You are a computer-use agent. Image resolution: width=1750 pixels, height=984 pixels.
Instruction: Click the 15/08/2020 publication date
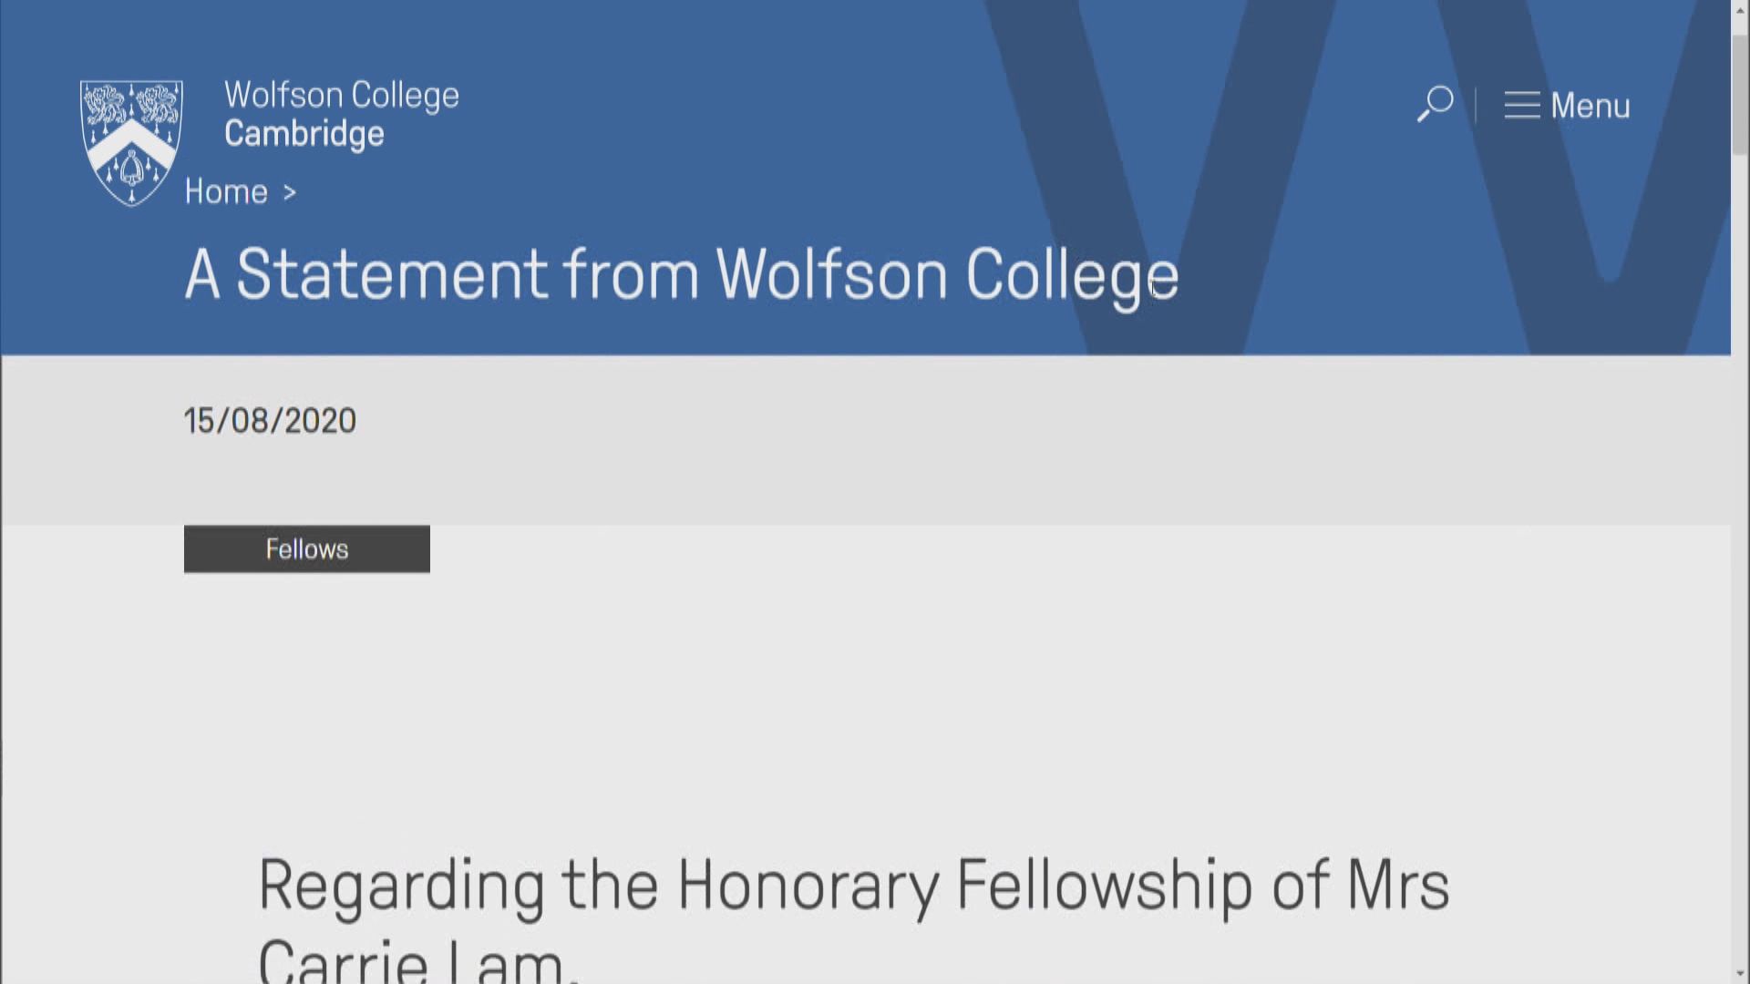pyautogui.click(x=270, y=421)
